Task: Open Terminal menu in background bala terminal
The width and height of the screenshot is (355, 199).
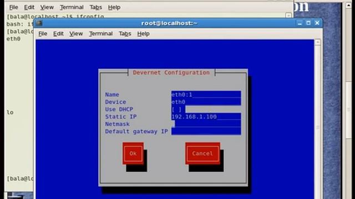Action: (72, 7)
